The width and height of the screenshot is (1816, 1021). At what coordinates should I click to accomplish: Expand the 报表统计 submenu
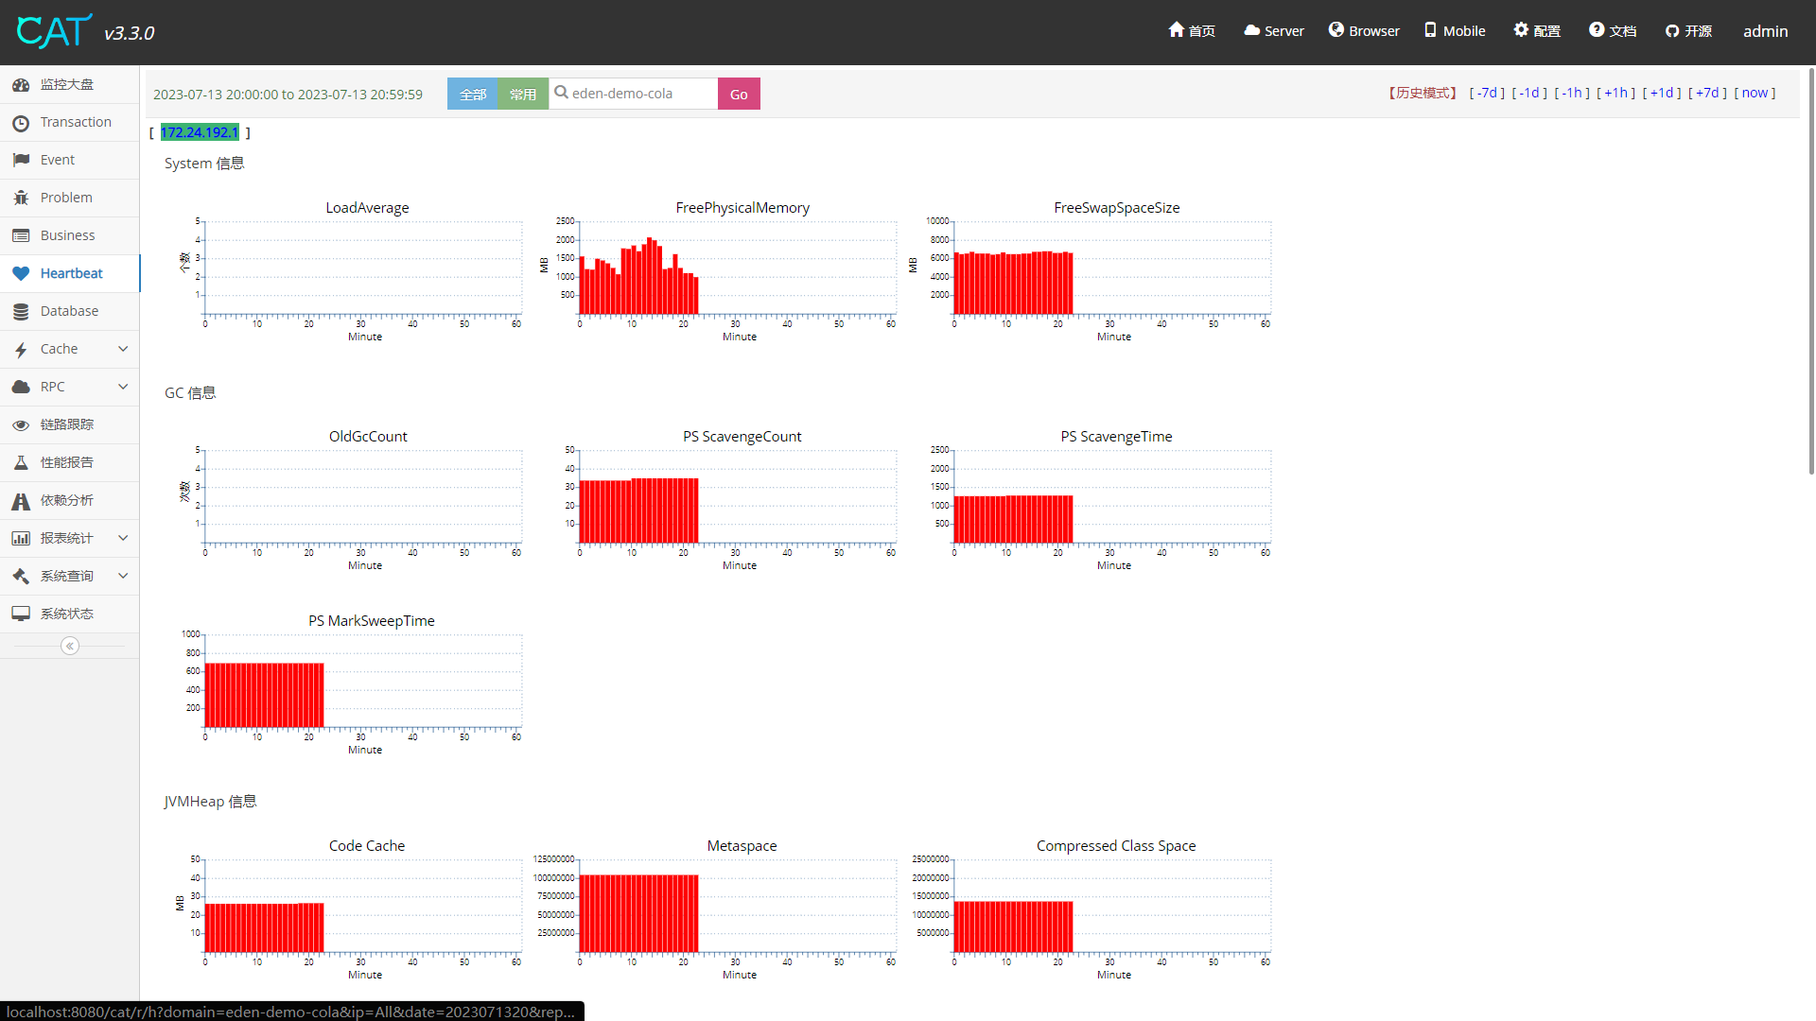click(x=123, y=538)
